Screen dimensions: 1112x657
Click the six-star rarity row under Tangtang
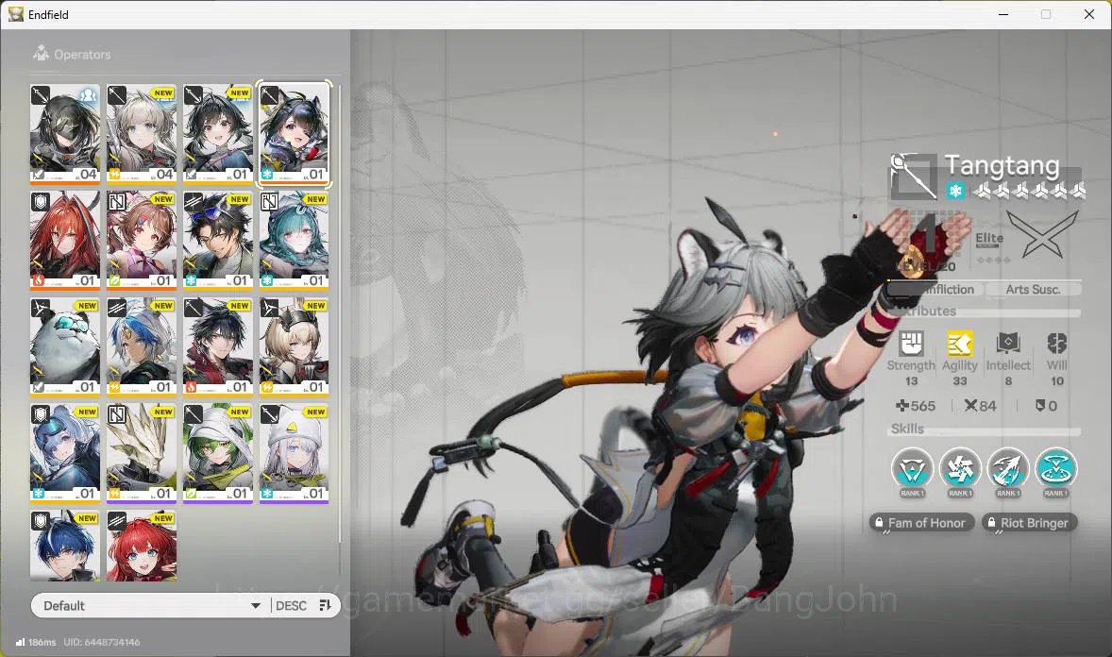click(1029, 190)
